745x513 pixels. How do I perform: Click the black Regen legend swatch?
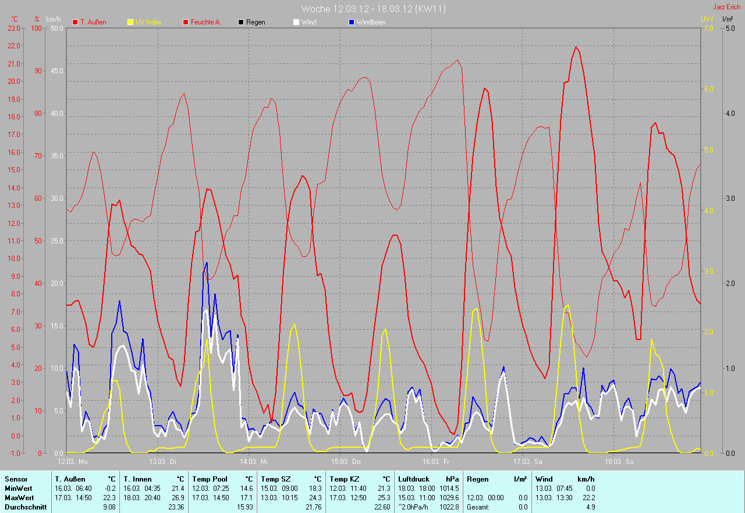click(241, 22)
